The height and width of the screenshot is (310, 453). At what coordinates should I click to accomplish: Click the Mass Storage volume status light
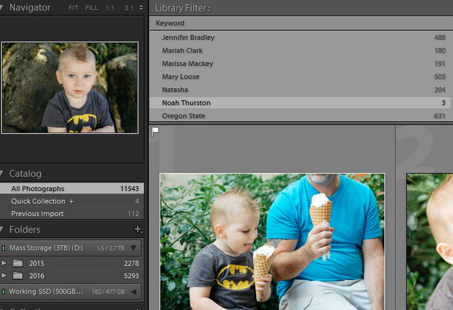(x=4, y=248)
